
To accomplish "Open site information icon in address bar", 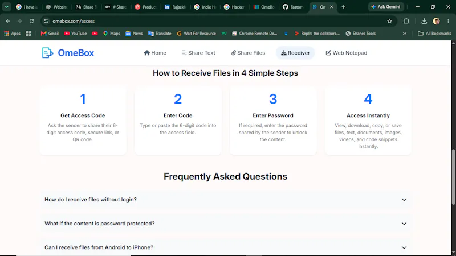I will pos(46,21).
